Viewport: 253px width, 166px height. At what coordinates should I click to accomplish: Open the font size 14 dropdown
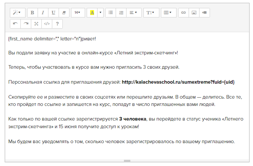pyautogui.click(x=77, y=13)
